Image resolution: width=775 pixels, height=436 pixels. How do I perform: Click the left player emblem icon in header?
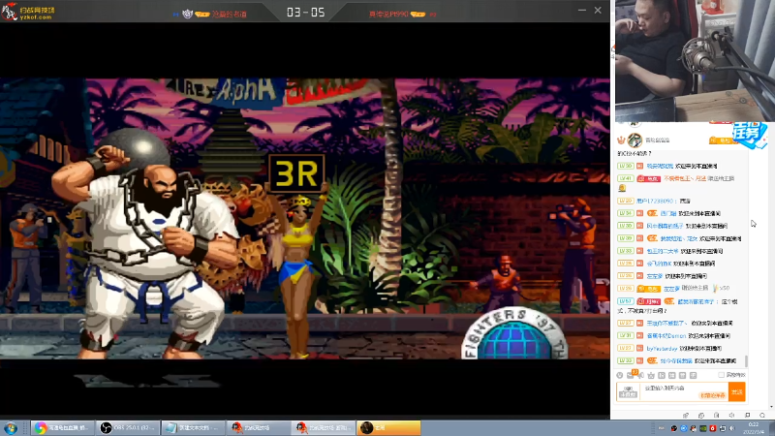[x=187, y=14]
